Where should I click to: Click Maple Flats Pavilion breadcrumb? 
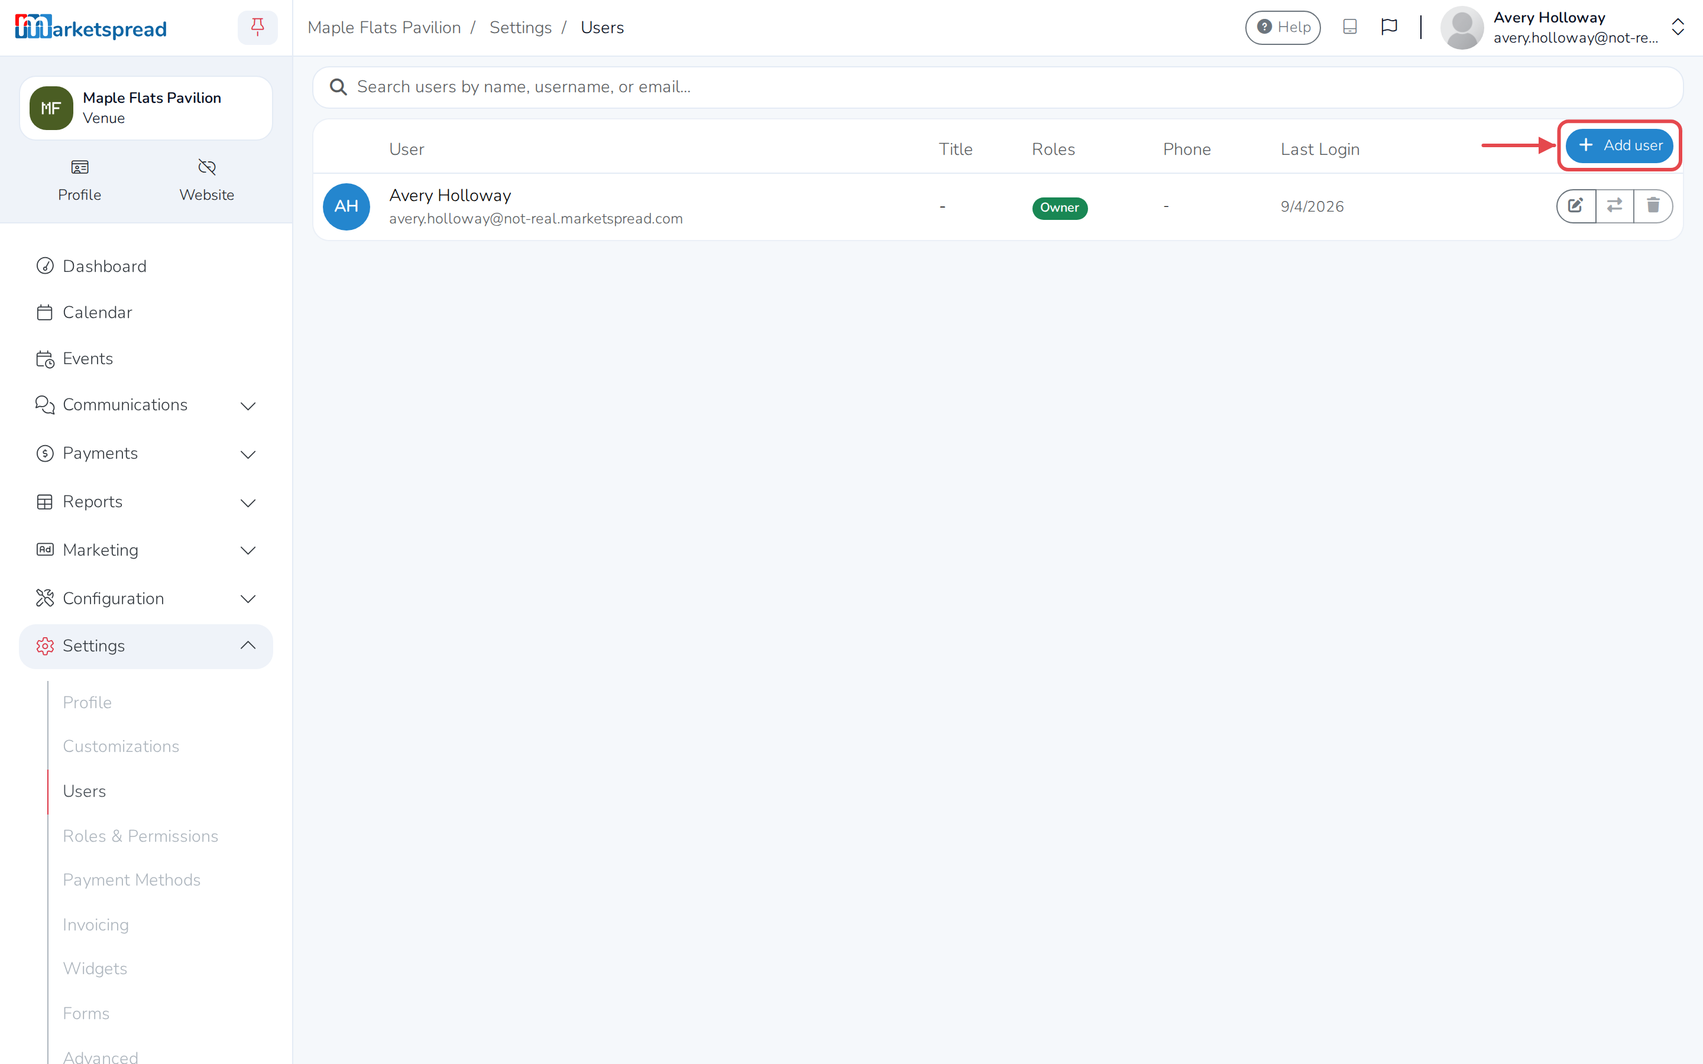coord(384,27)
